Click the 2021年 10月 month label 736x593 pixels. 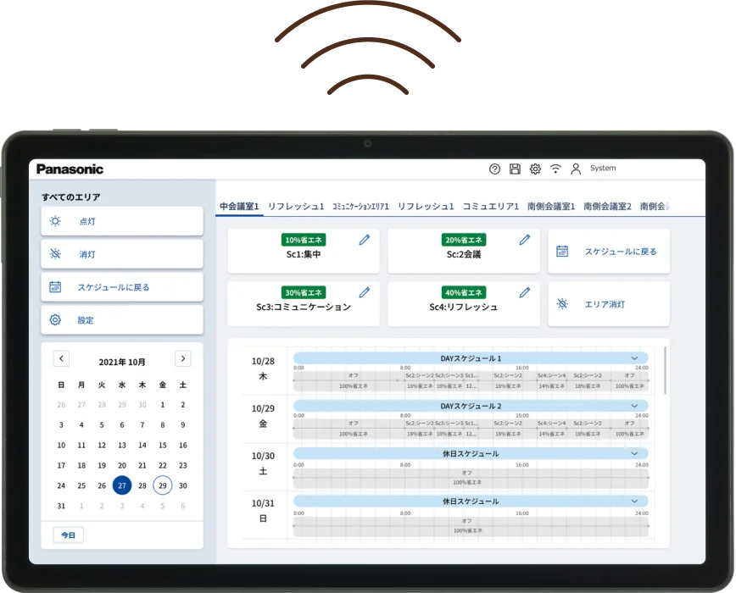click(122, 362)
